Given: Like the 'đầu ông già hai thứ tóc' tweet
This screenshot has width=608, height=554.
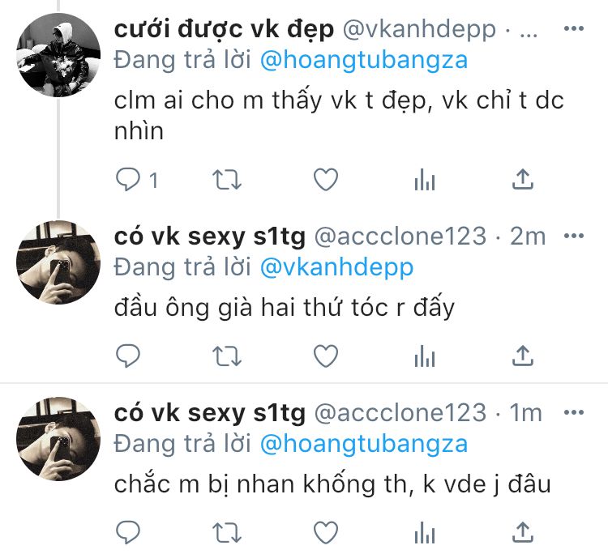Looking at the screenshot, I should pos(326,356).
